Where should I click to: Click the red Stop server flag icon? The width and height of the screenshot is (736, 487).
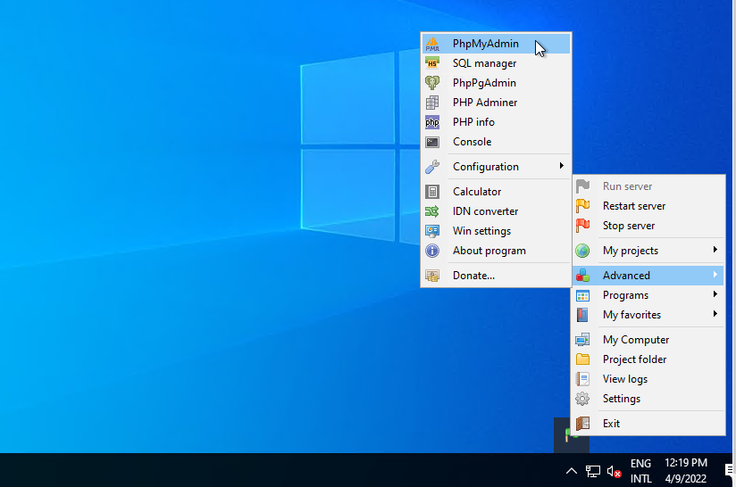tap(582, 226)
